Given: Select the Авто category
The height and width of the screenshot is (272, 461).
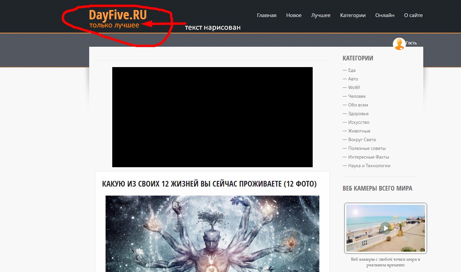Looking at the screenshot, I should point(353,79).
